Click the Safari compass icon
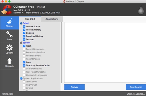Screen dimensions: 146x96 tap(21, 23)
